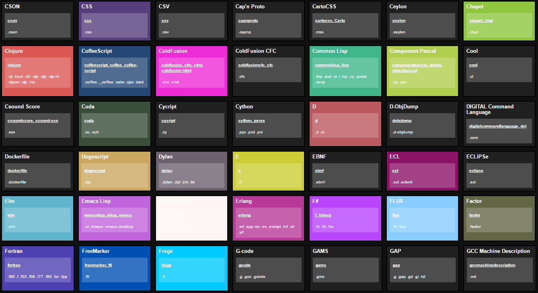Click the 'freemarker, ftl' link
The height and width of the screenshot is (293, 538).
tap(98, 265)
